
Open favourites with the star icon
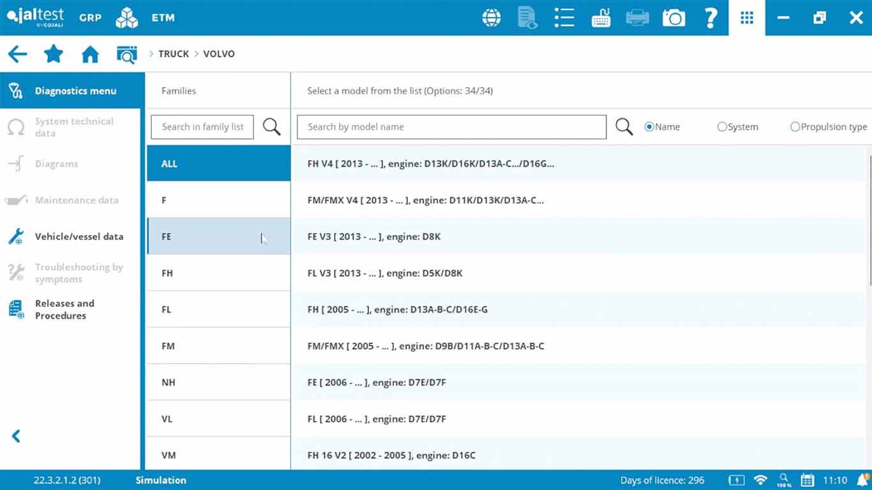[54, 54]
